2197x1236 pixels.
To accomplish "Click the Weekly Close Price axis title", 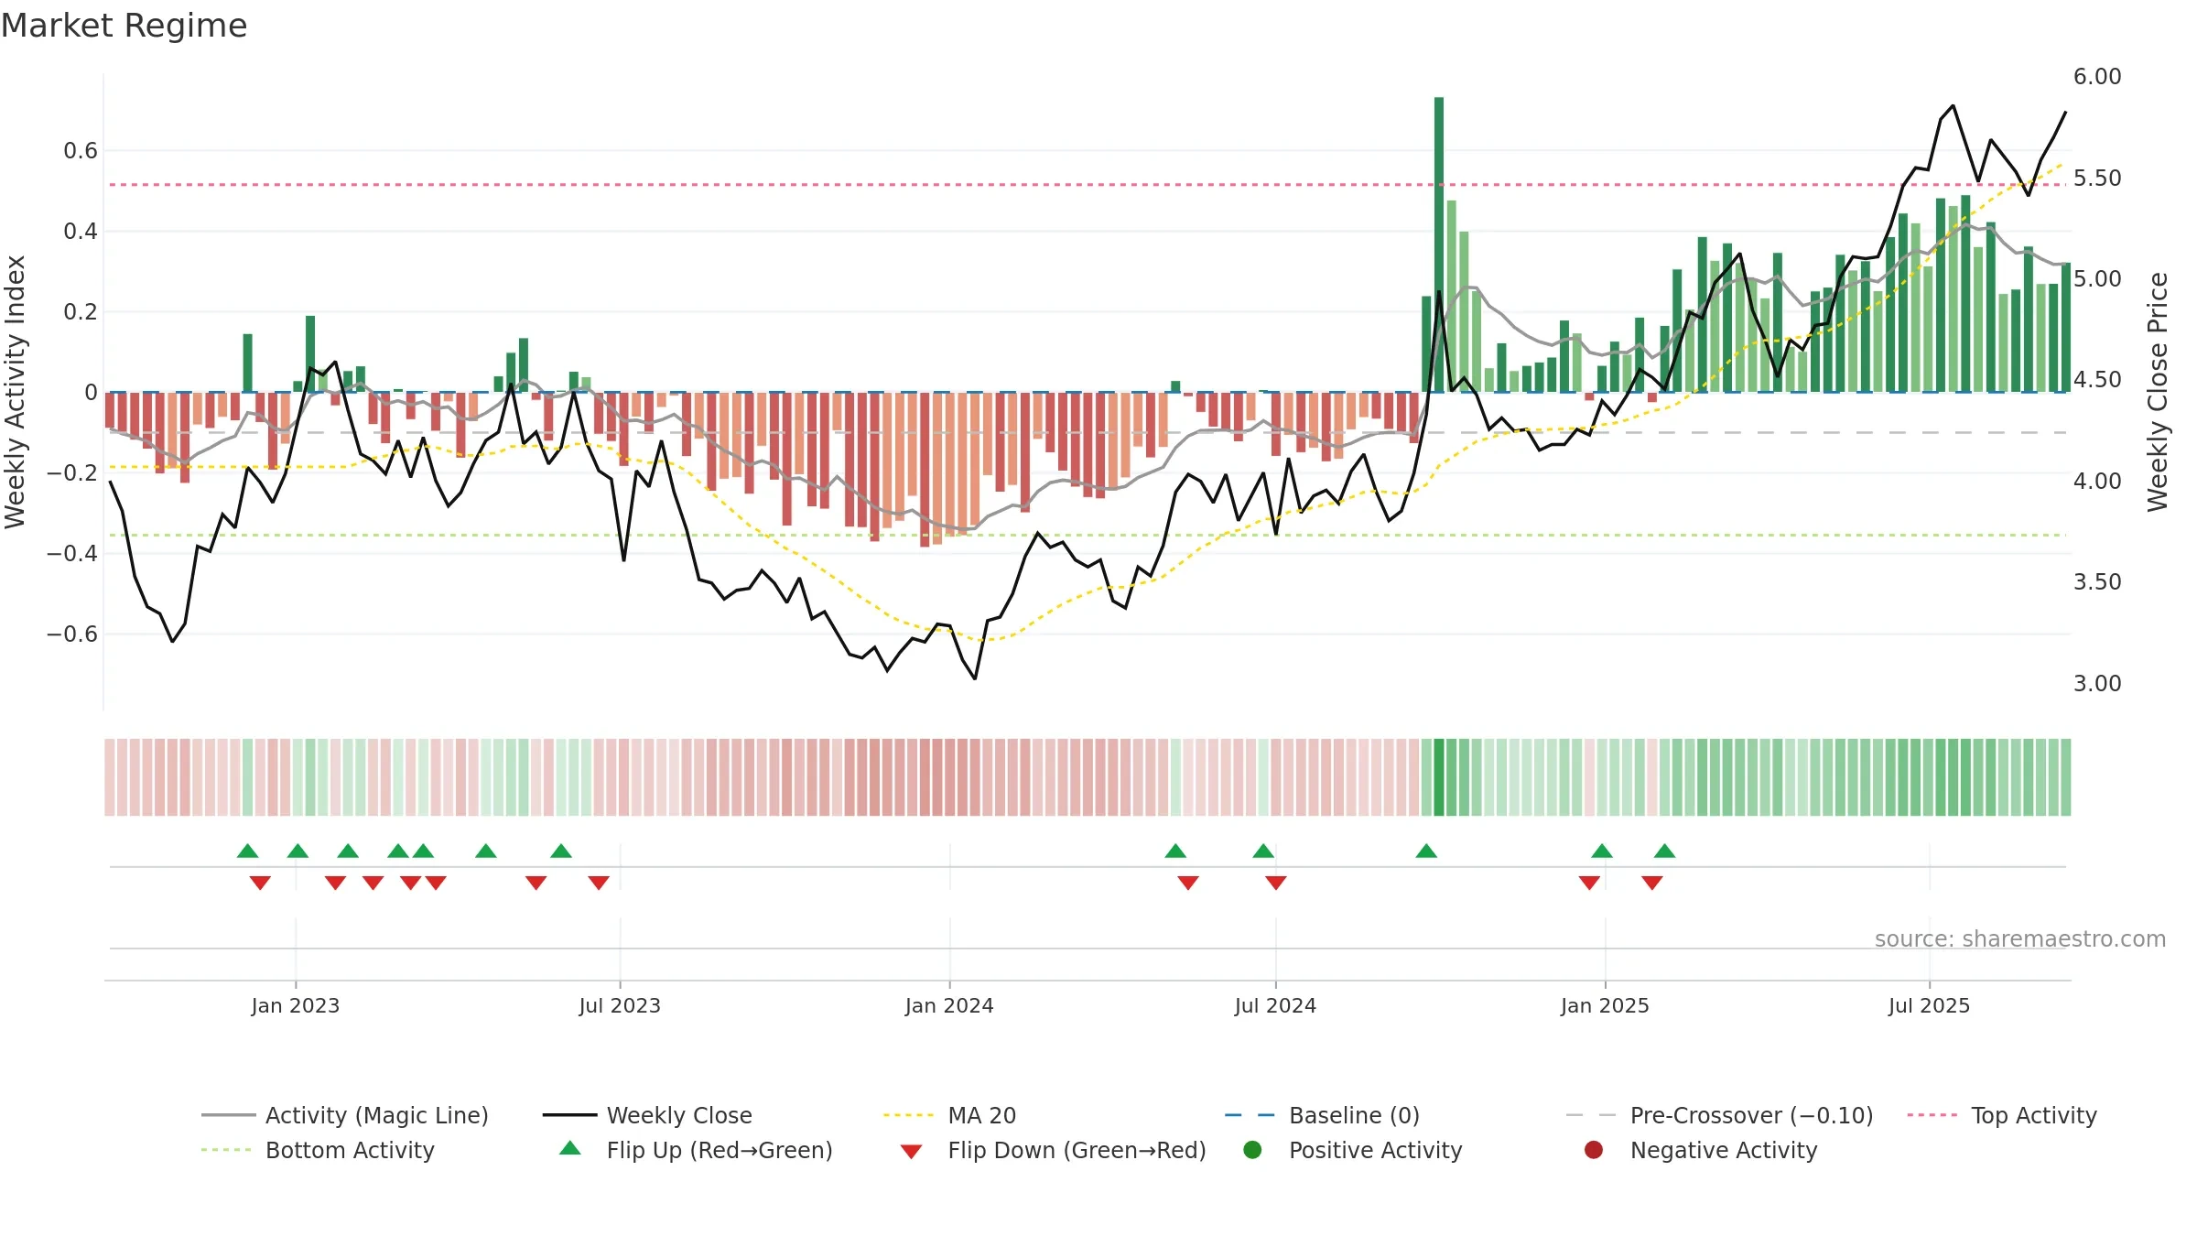I will point(2158,392).
